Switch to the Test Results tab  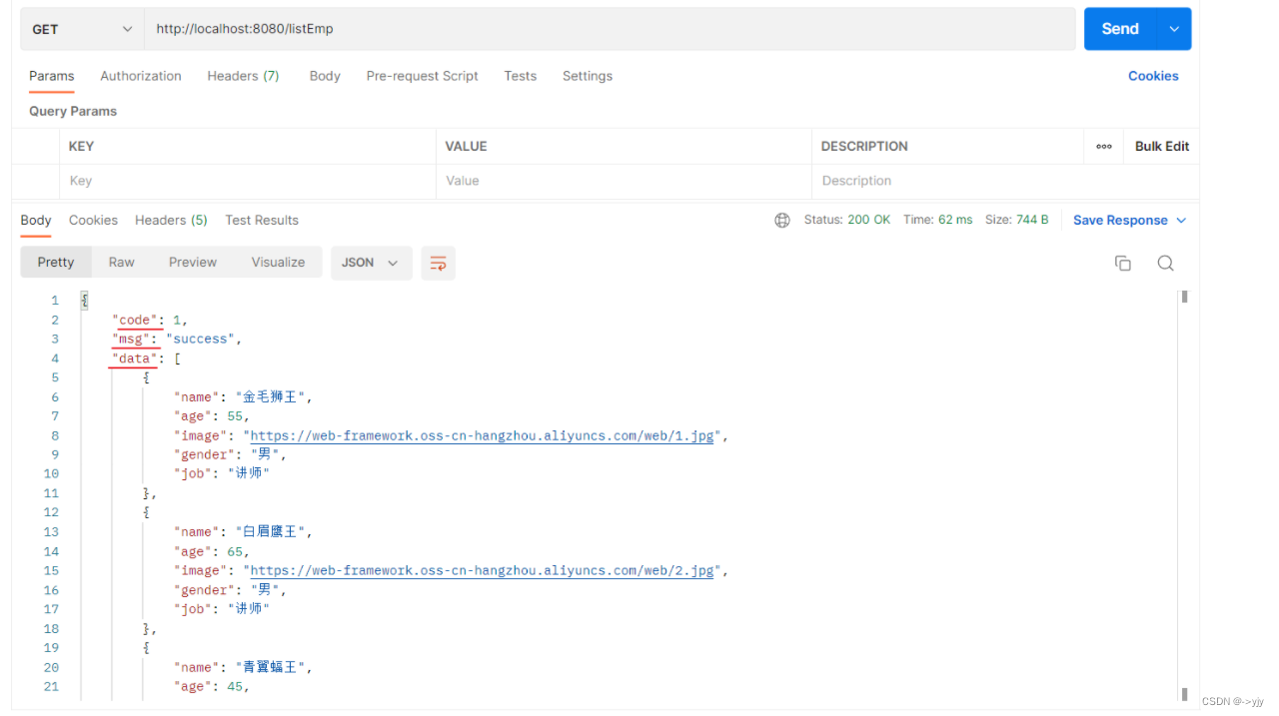(x=261, y=220)
